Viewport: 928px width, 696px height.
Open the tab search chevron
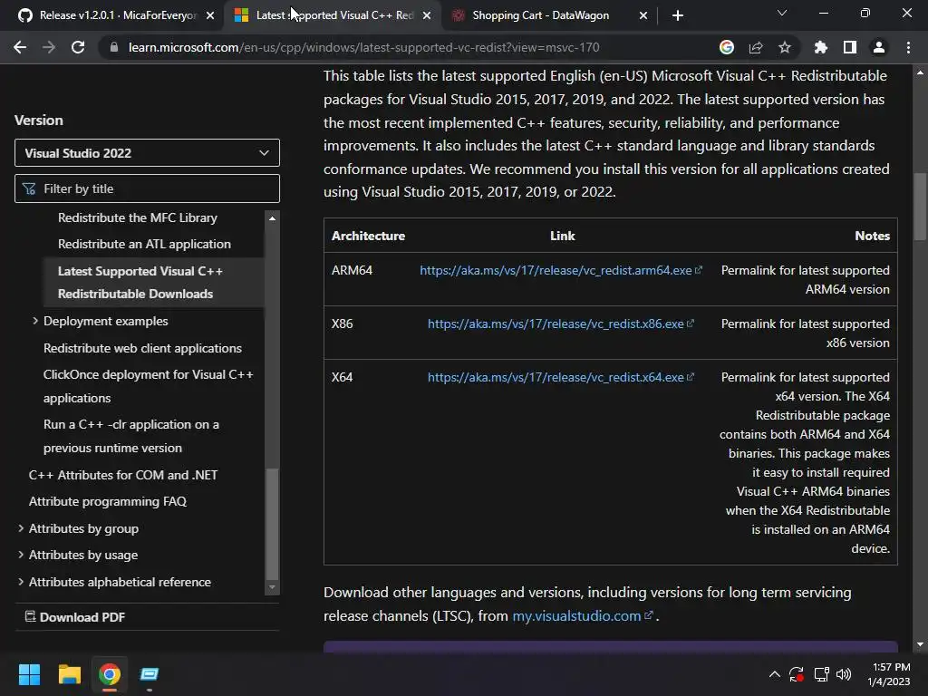782,13
